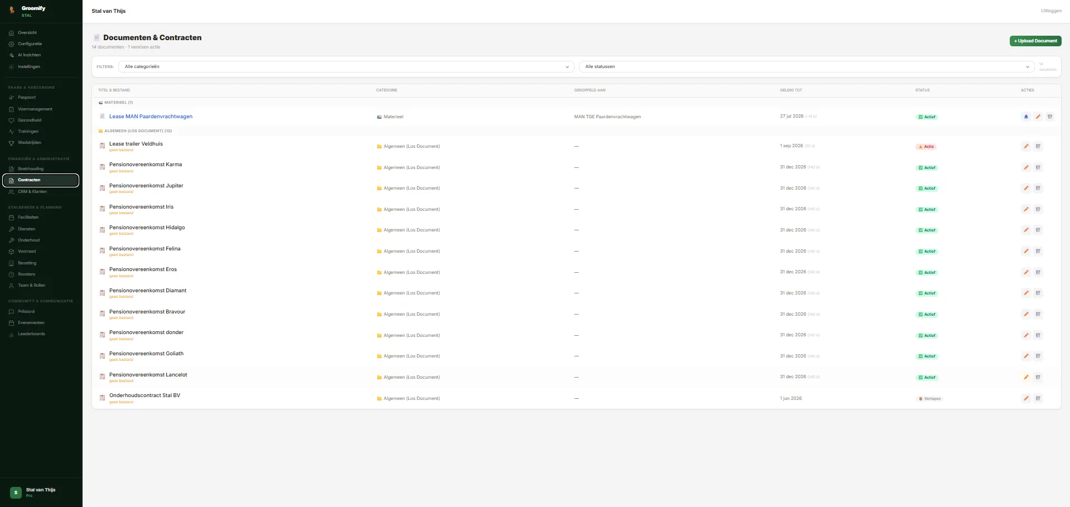Delete Pensionovereenkomst Iris via trash icon
The height and width of the screenshot is (507, 1070).
(x=1038, y=209)
